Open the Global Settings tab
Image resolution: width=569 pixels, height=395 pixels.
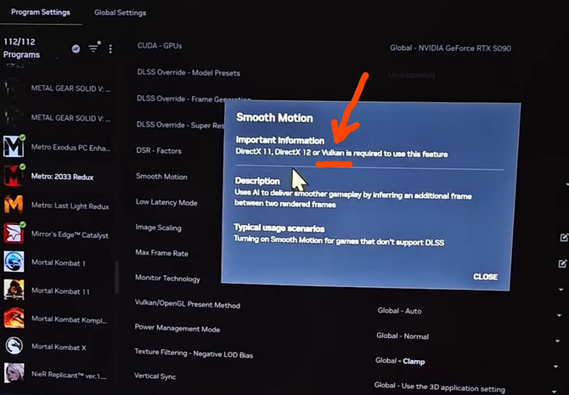120,13
